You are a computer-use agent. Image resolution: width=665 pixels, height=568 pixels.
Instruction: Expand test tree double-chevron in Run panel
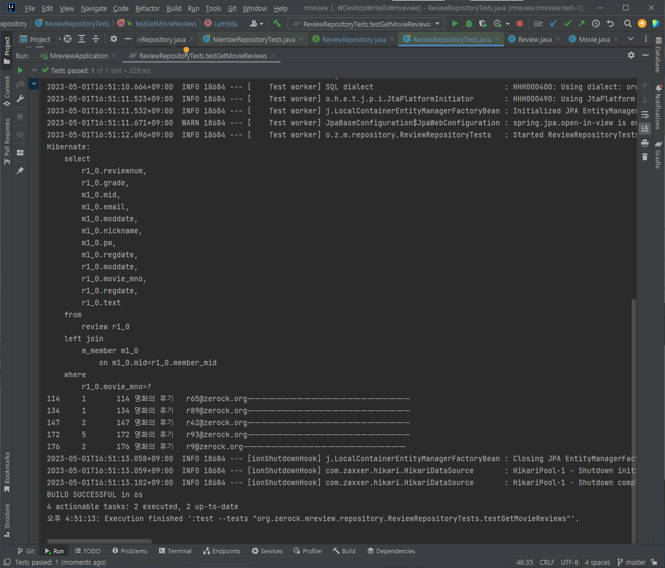34,70
